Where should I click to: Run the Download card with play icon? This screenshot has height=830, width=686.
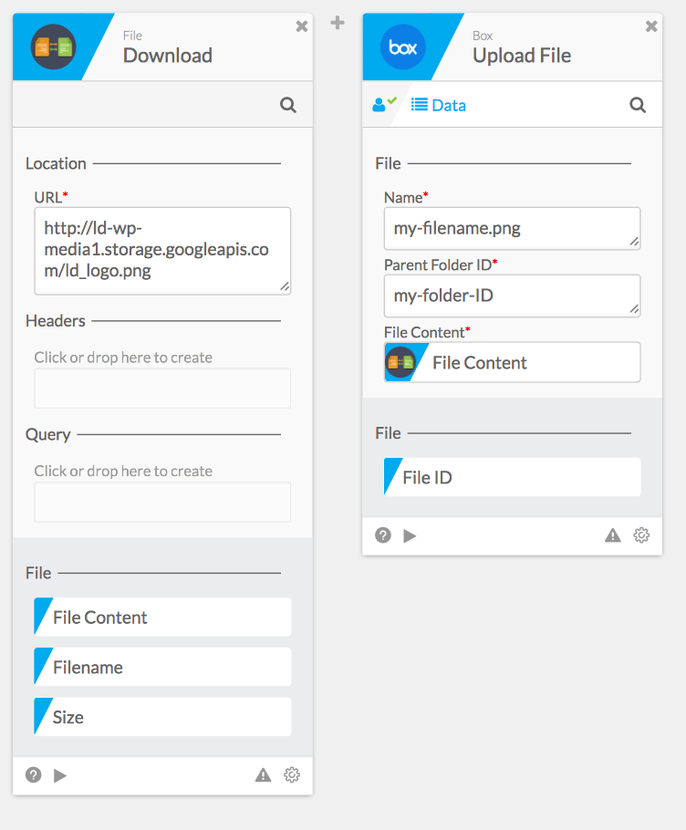(x=60, y=775)
